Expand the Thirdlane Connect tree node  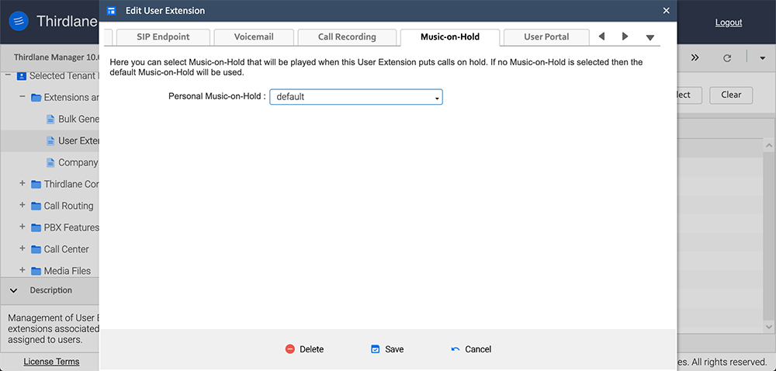point(23,183)
